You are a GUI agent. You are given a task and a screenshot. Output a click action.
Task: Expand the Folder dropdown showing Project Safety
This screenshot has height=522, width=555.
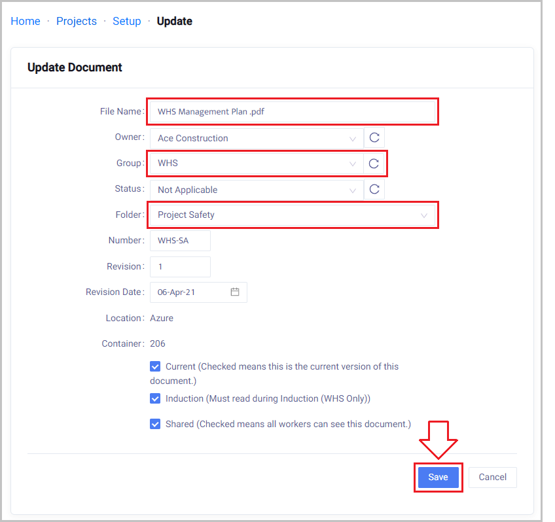click(x=293, y=215)
